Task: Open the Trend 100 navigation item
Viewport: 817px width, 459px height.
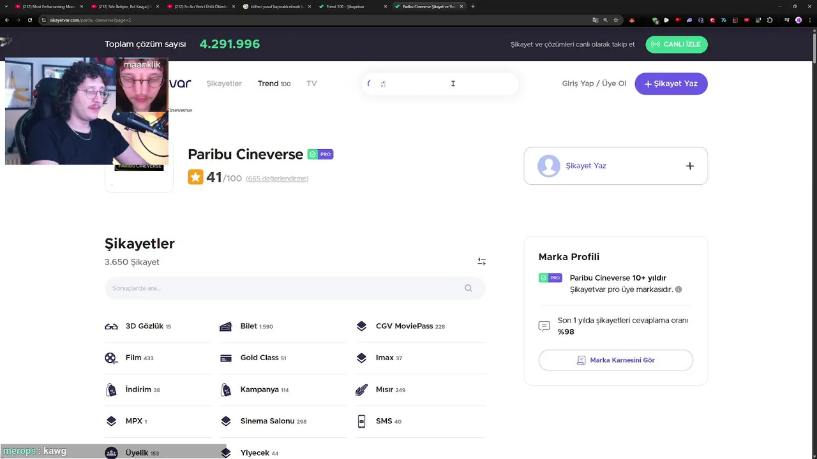Action: click(274, 84)
